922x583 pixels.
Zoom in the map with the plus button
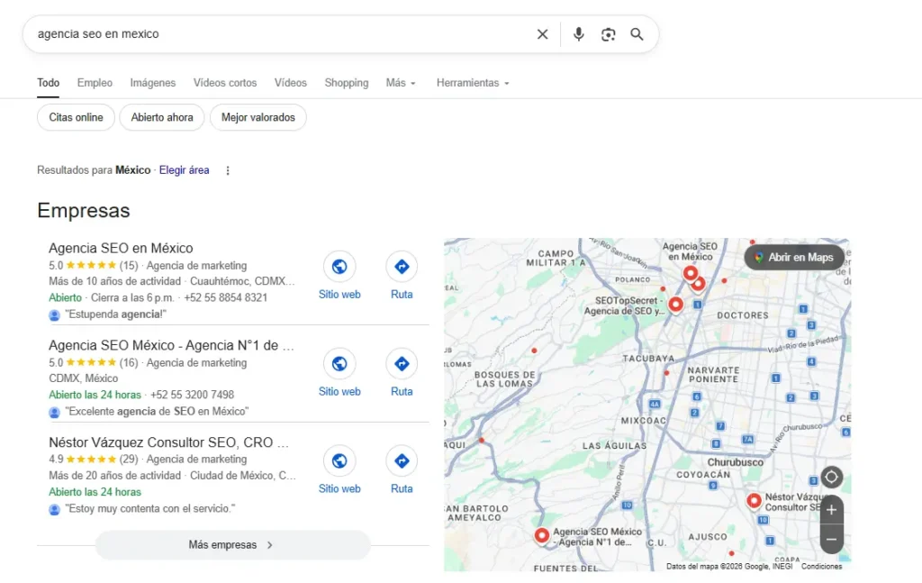click(x=831, y=510)
